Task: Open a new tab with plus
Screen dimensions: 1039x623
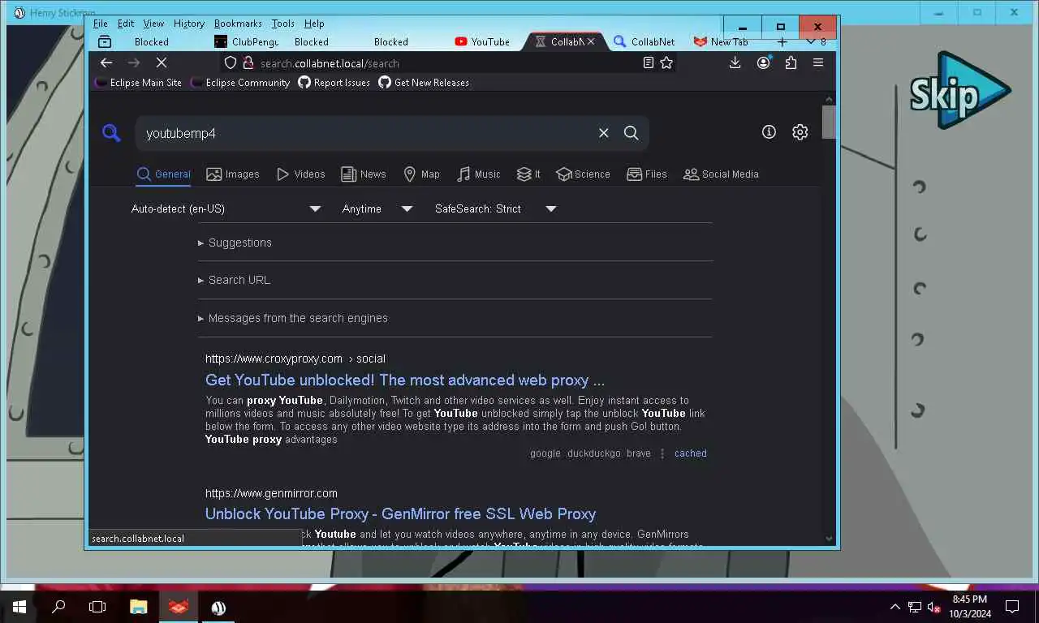Action: [x=782, y=41]
